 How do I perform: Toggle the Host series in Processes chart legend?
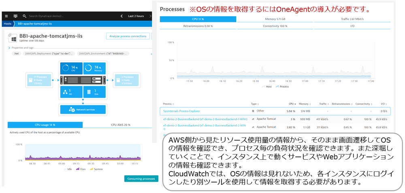tap(267, 86)
